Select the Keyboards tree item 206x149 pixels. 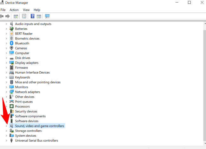click(23, 77)
